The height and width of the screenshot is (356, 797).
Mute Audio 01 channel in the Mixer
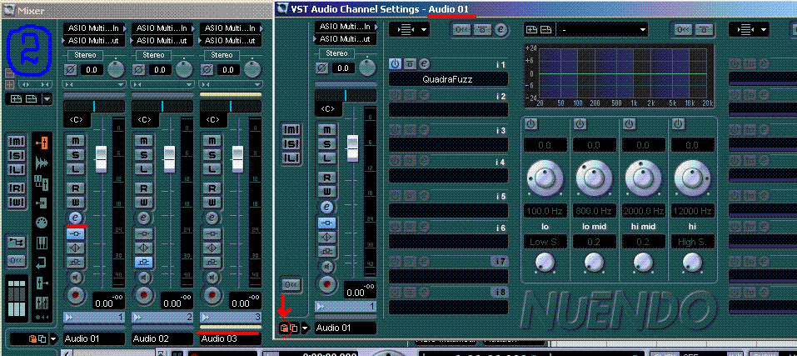(x=76, y=140)
